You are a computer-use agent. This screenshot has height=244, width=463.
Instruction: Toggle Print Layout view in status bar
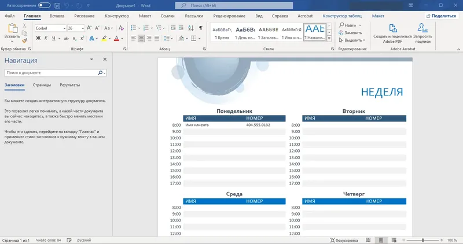coord(381,240)
